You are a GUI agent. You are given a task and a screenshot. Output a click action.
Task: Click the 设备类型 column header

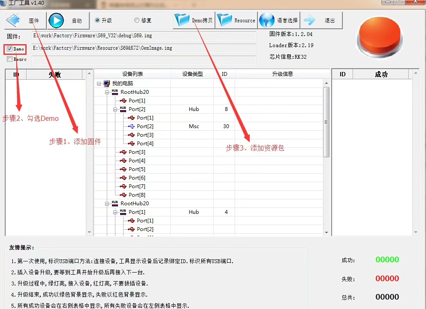coord(192,74)
